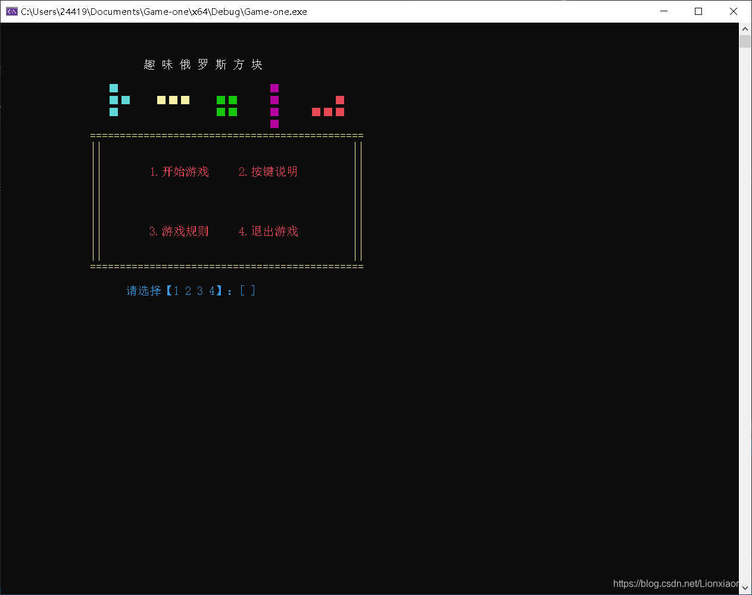This screenshot has height=595, width=752.
Task: Click the '3. 游戏规则' menu option
Action: coord(179,231)
